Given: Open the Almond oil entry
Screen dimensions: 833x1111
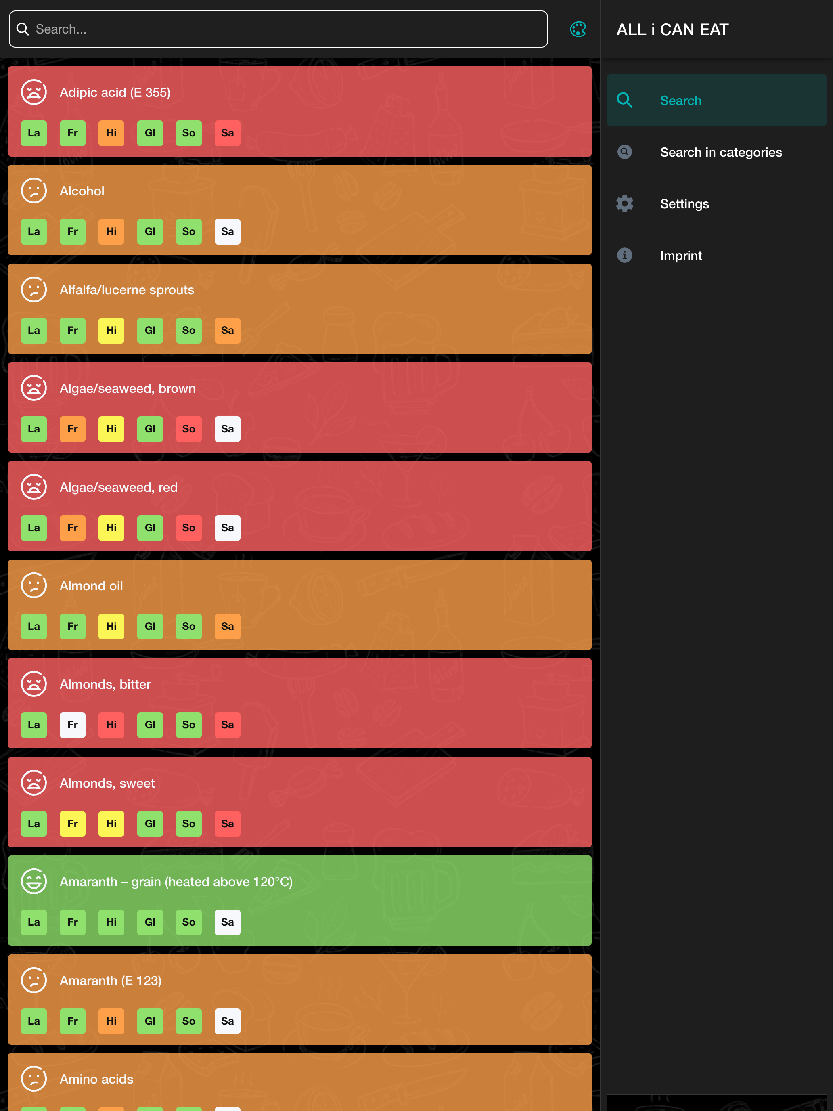Looking at the screenshot, I should pyautogui.click(x=300, y=605).
